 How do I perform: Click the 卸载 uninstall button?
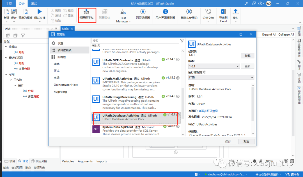[x=247, y=55]
